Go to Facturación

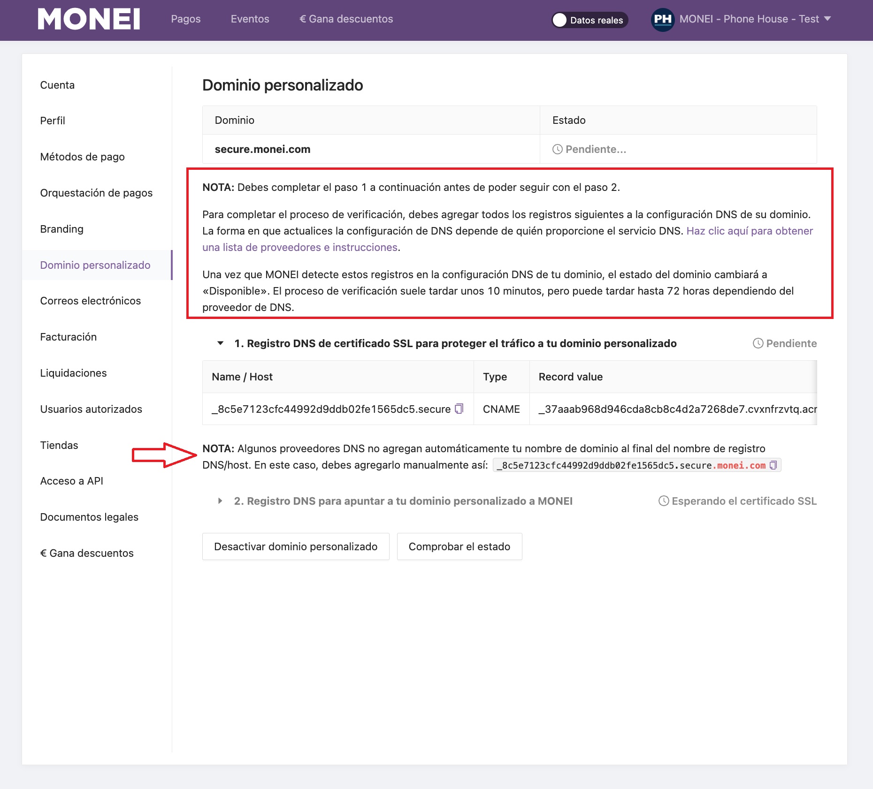coord(68,337)
